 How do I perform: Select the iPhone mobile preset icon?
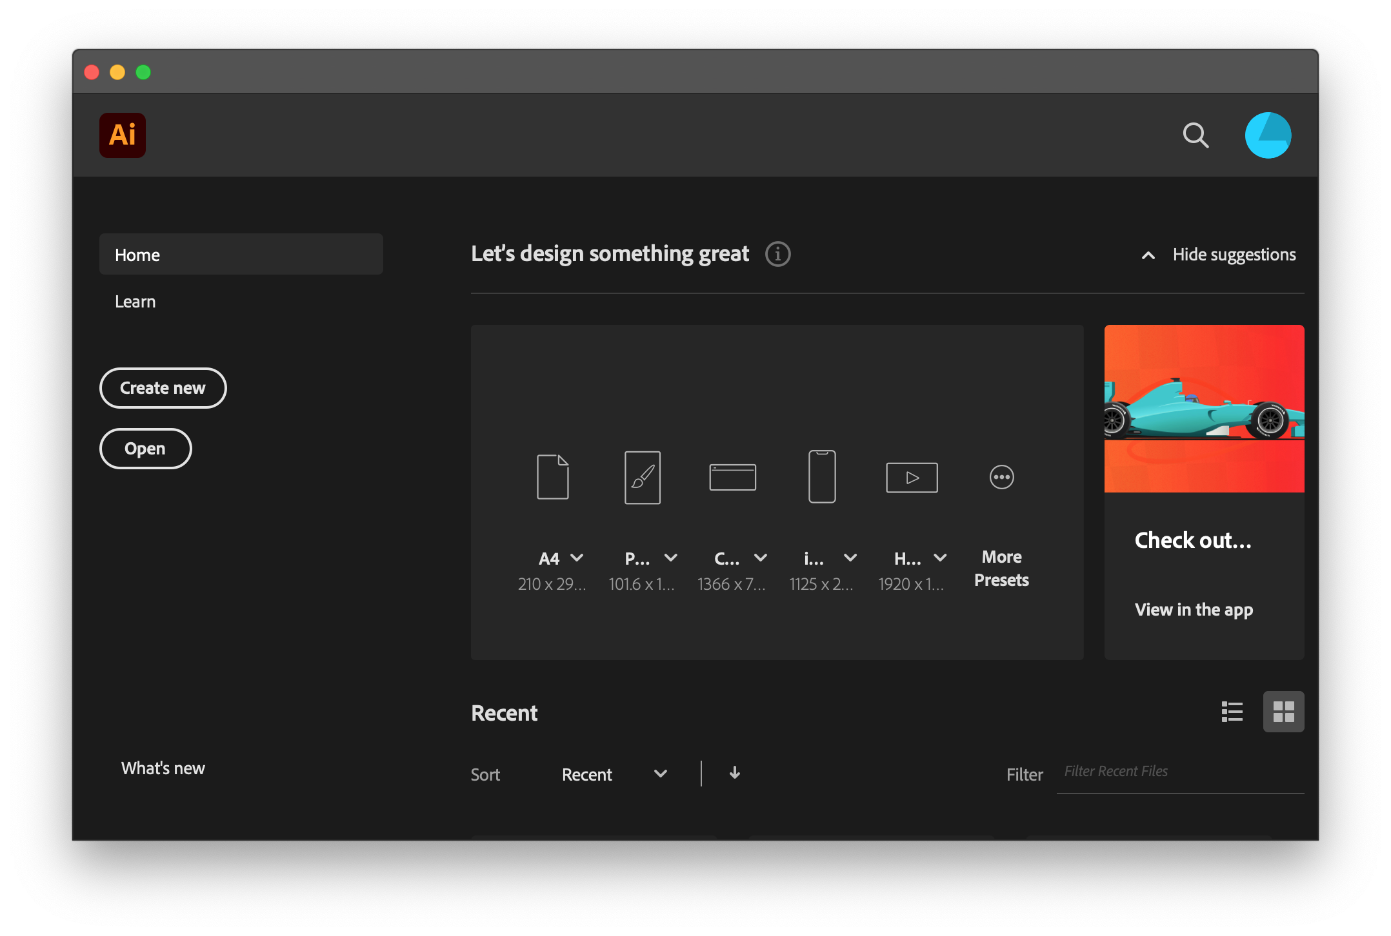point(822,477)
